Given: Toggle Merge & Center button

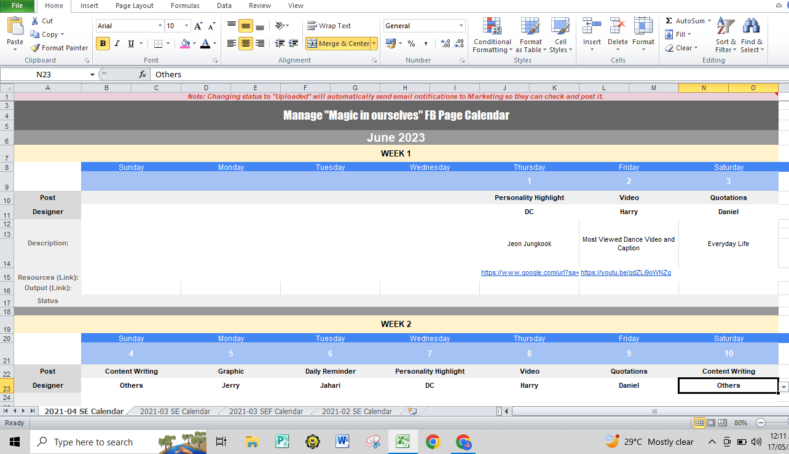Looking at the screenshot, I should 338,44.
